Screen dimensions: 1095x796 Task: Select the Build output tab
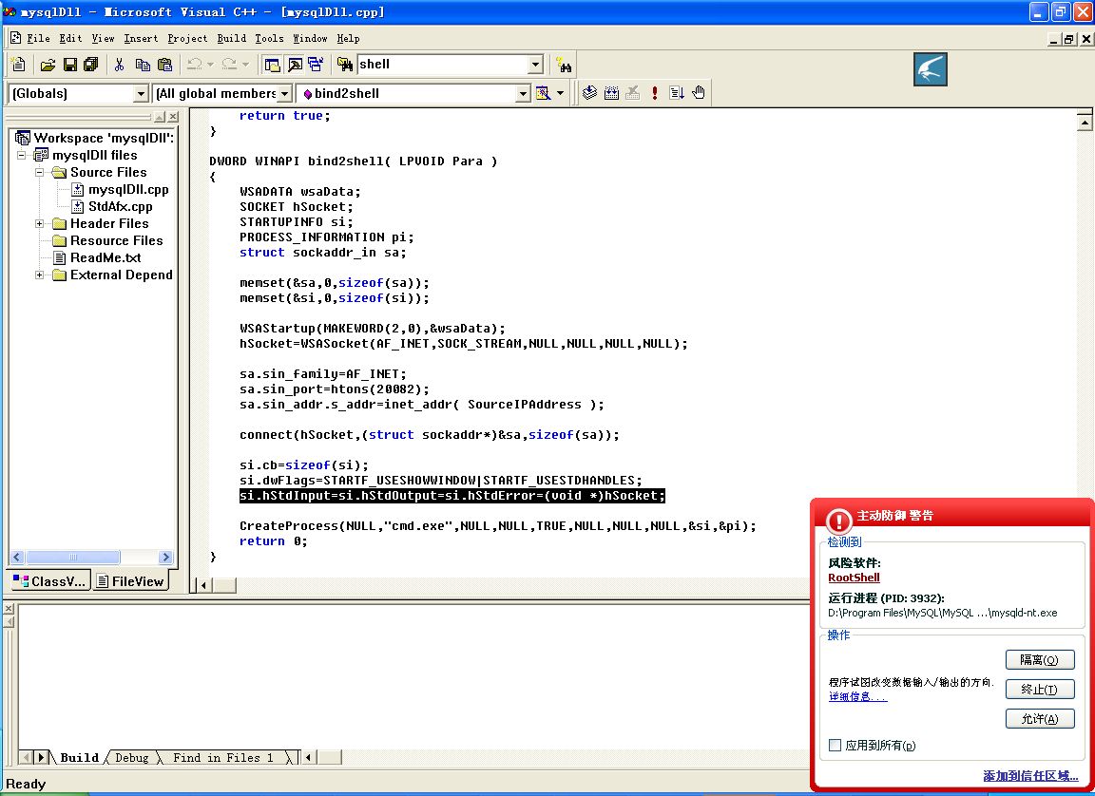(x=78, y=758)
